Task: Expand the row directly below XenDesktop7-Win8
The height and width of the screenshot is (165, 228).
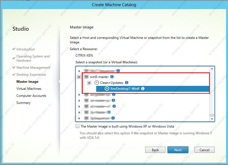Action: tap(79, 95)
